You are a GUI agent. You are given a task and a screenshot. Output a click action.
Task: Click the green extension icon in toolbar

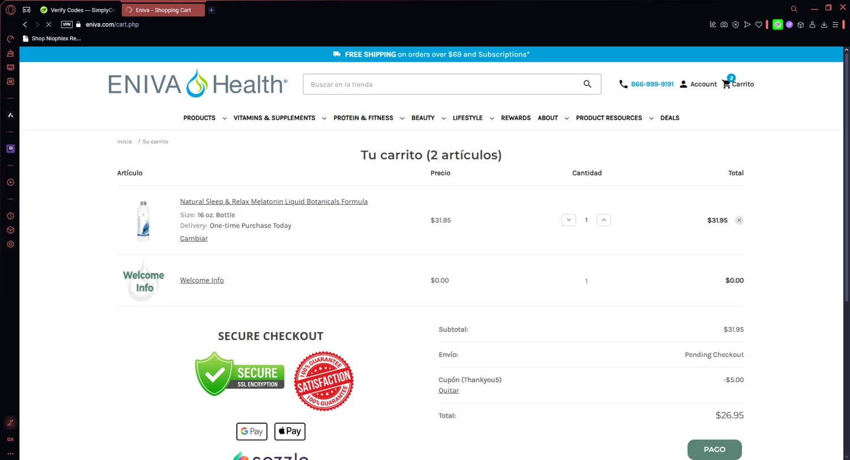click(777, 24)
